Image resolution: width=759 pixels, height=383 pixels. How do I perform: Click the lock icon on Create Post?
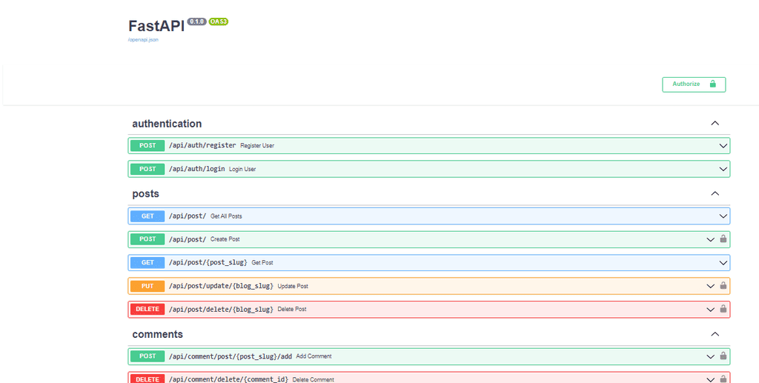coord(723,239)
